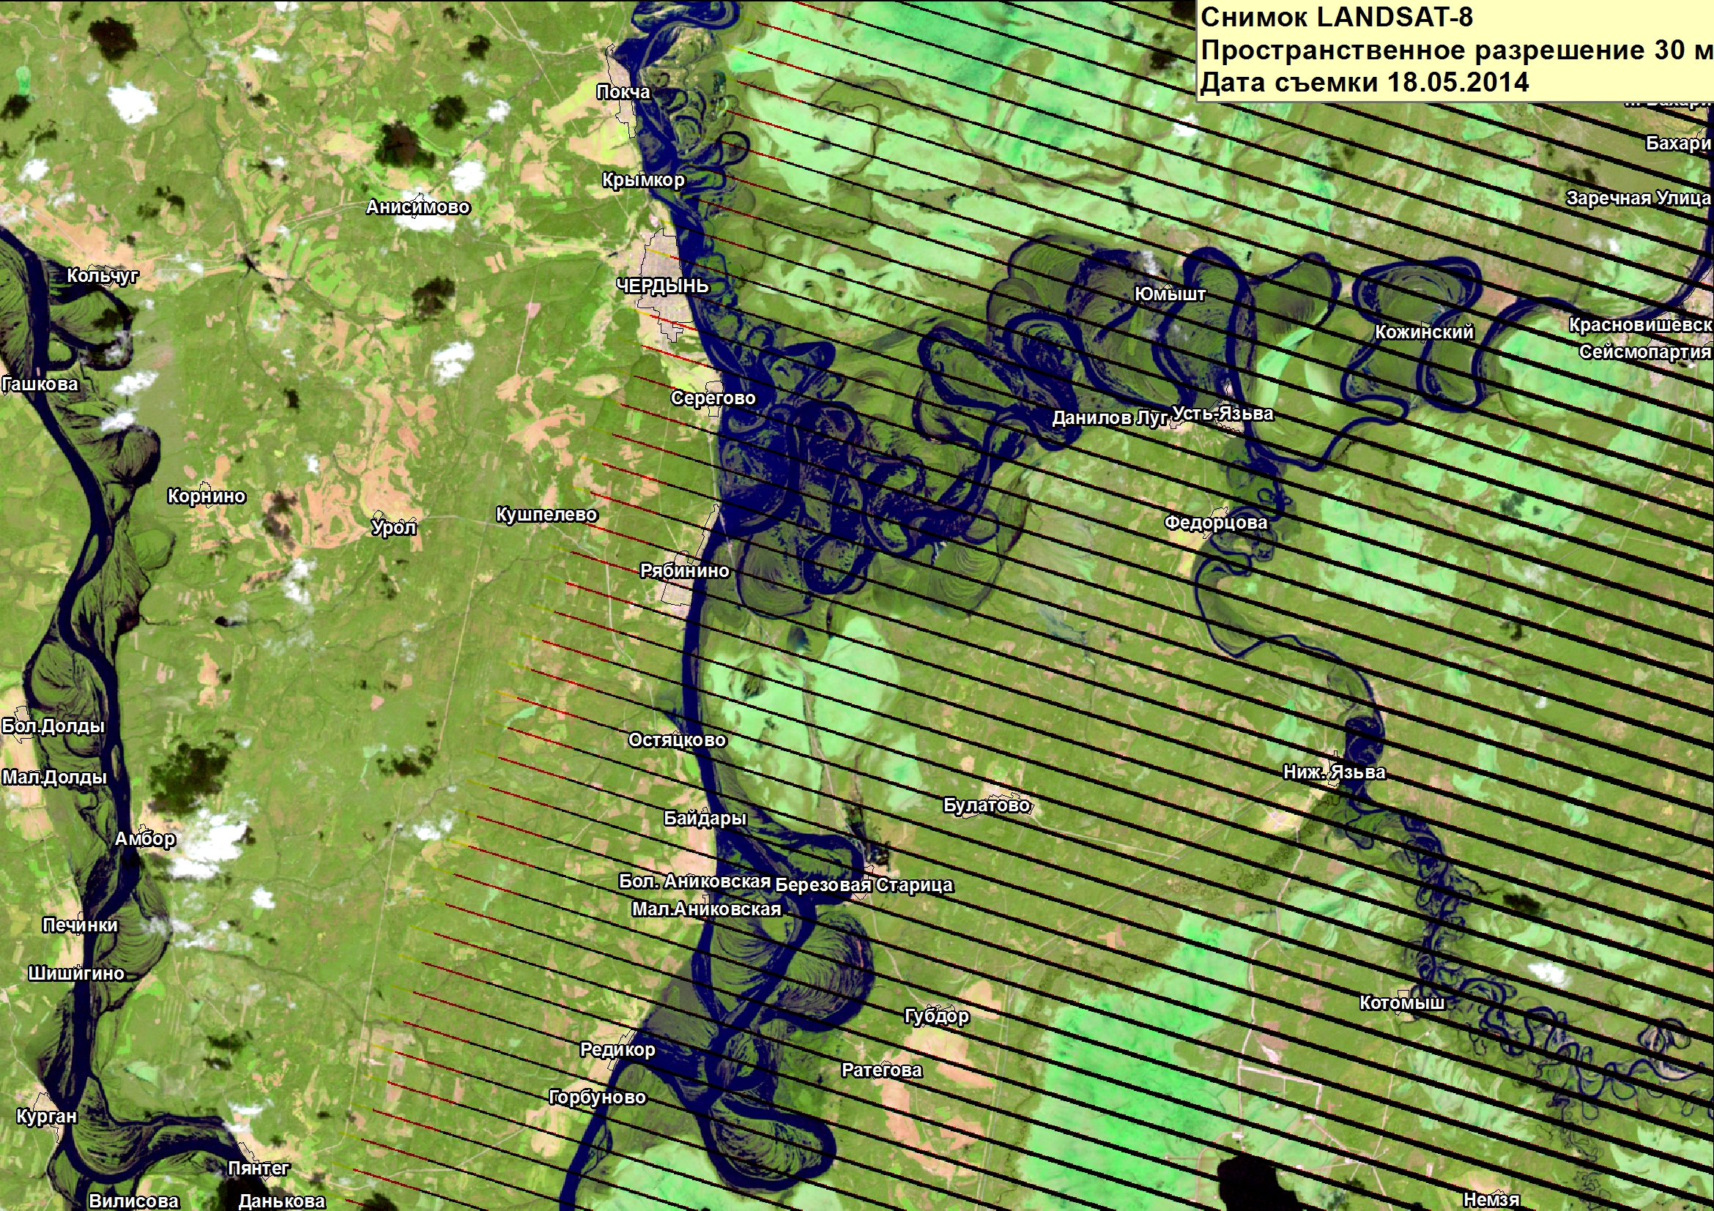Click the Мал.Долды label
The height and width of the screenshot is (1211, 1714).
click(x=54, y=778)
